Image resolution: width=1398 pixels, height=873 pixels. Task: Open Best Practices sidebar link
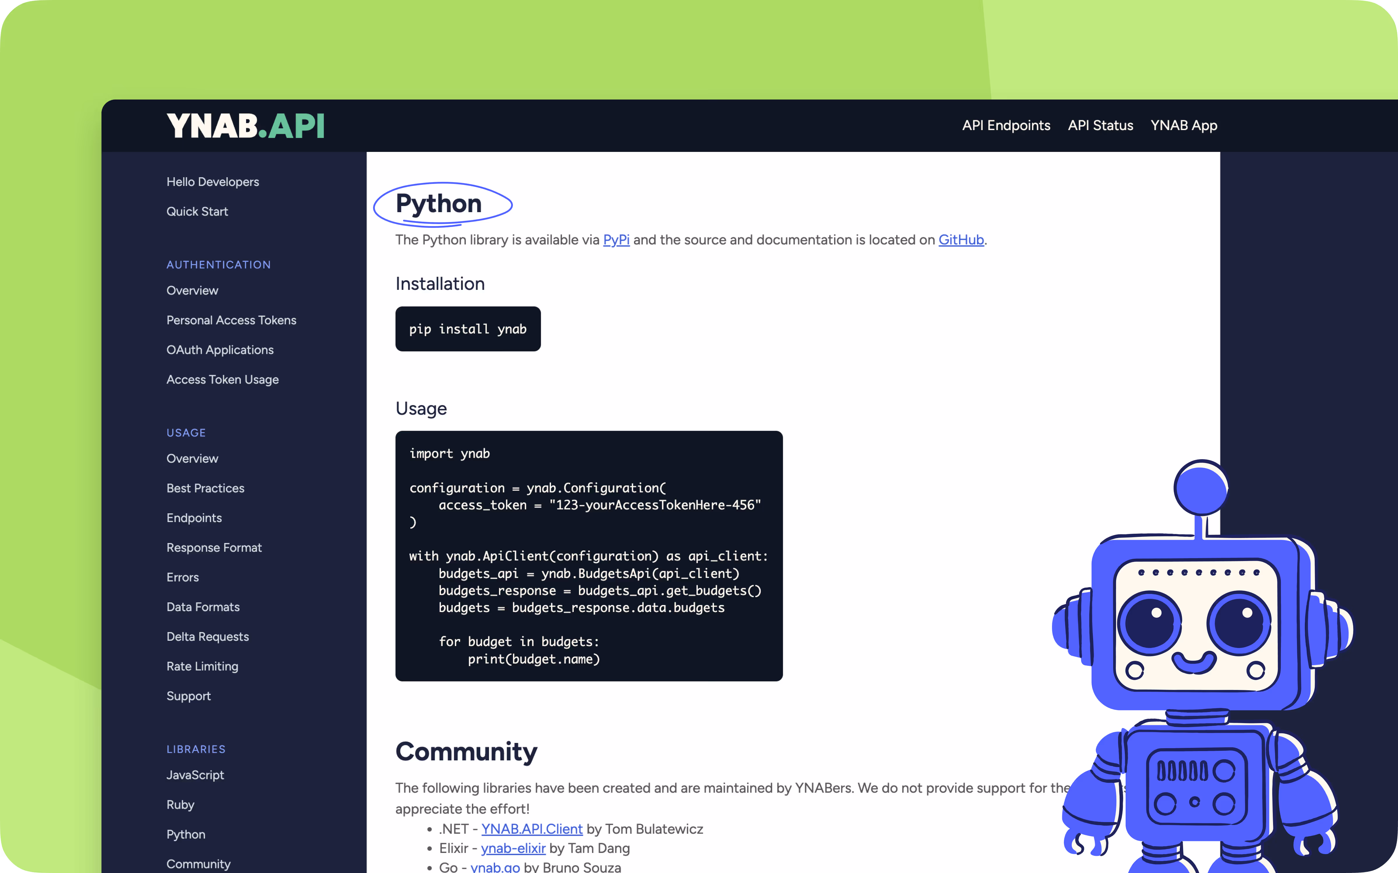205,488
